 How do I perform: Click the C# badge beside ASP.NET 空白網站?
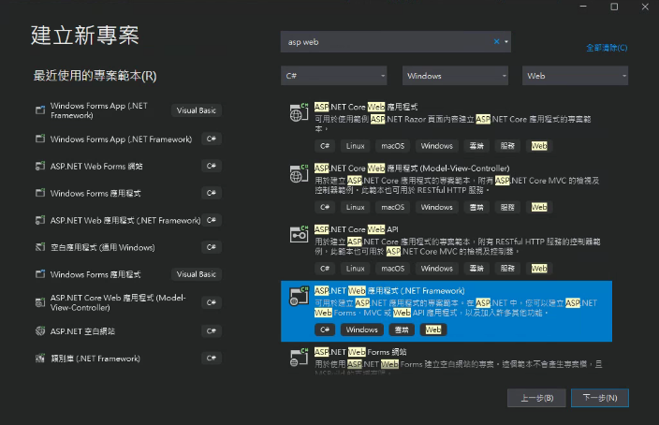(211, 330)
